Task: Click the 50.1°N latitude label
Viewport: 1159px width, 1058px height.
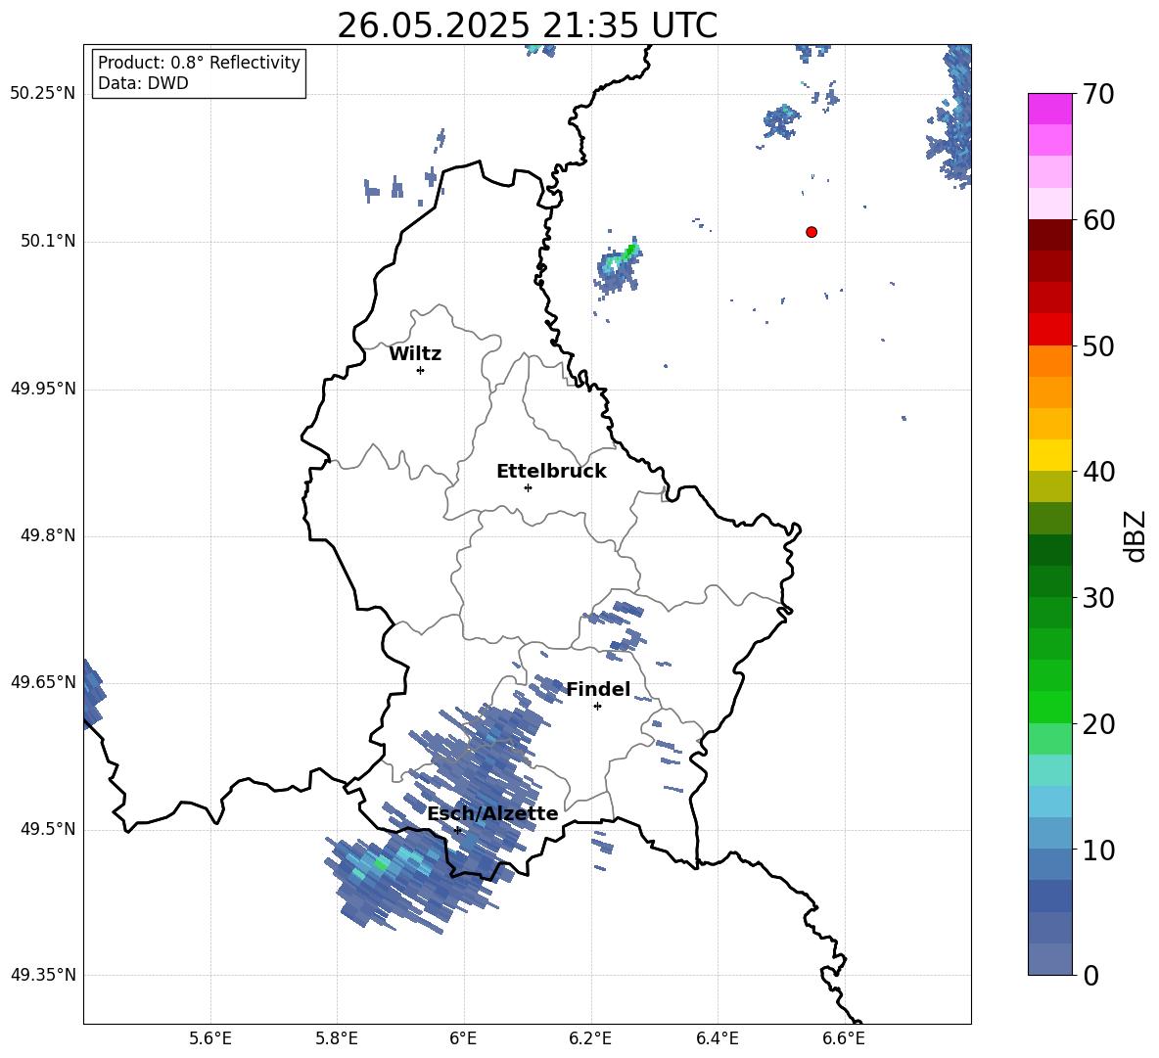Action: tap(48, 241)
